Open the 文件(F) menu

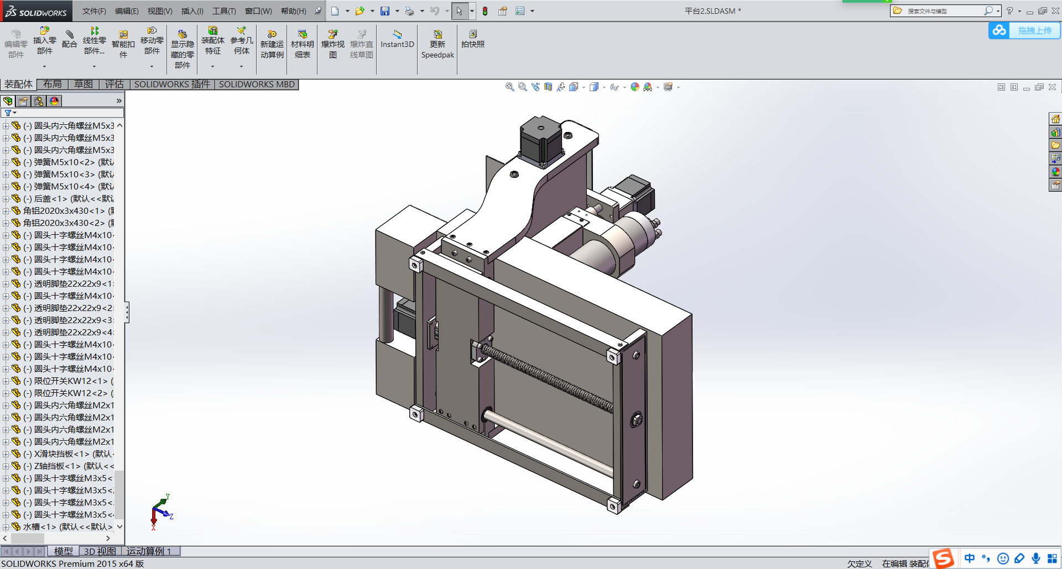(x=94, y=11)
